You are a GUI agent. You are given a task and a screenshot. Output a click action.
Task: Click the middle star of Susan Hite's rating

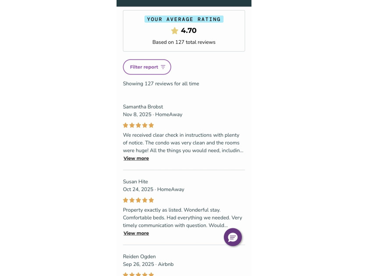(x=138, y=200)
